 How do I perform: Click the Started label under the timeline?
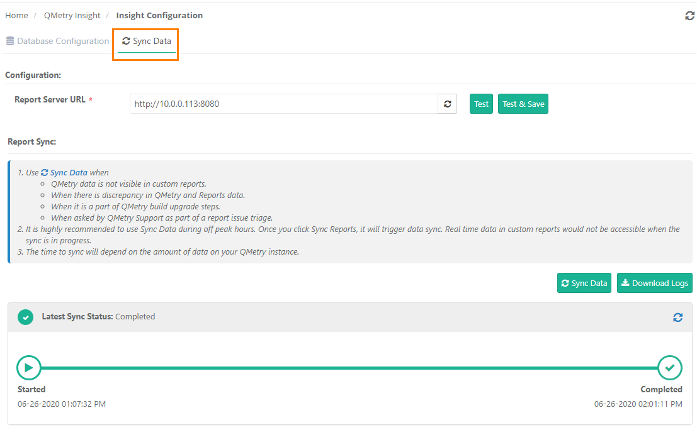[x=31, y=389]
